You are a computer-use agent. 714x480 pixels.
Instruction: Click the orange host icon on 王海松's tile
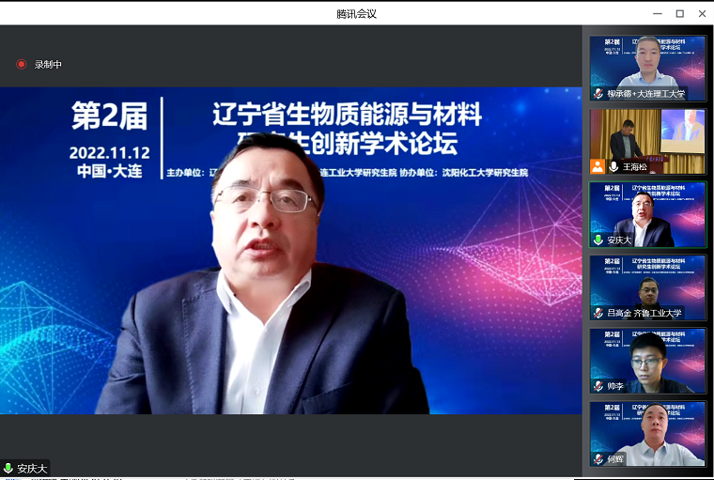tap(598, 166)
